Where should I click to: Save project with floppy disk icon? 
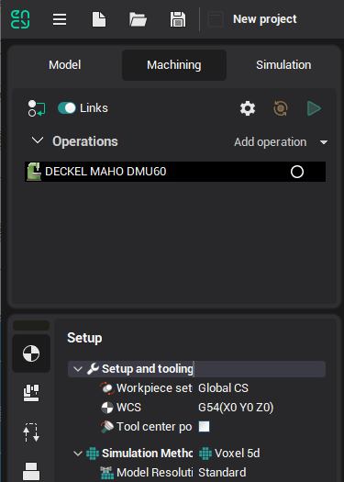(178, 19)
